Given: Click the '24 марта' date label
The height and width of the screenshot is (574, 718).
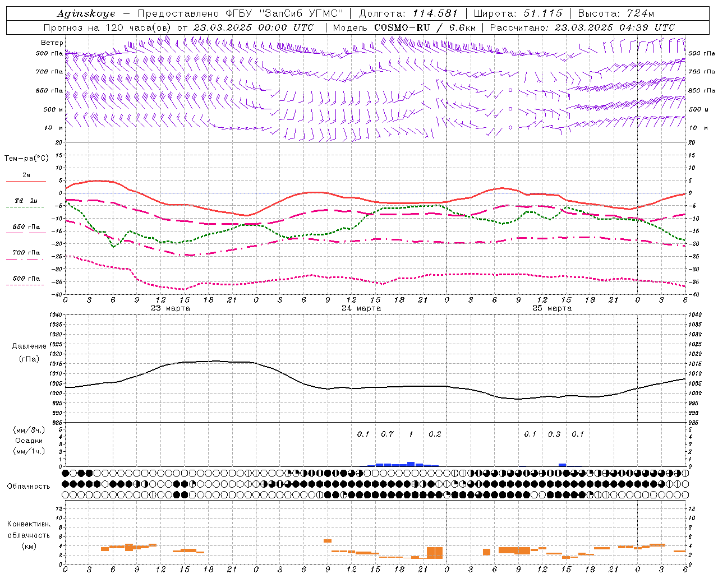Looking at the screenshot, I should pyautogui.click(x=361, y=308).
